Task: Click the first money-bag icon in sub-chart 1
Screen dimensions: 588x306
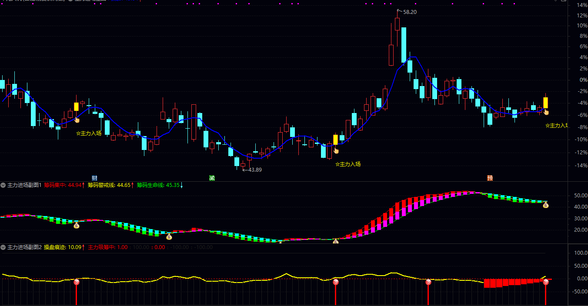Action: pos(77,225)
